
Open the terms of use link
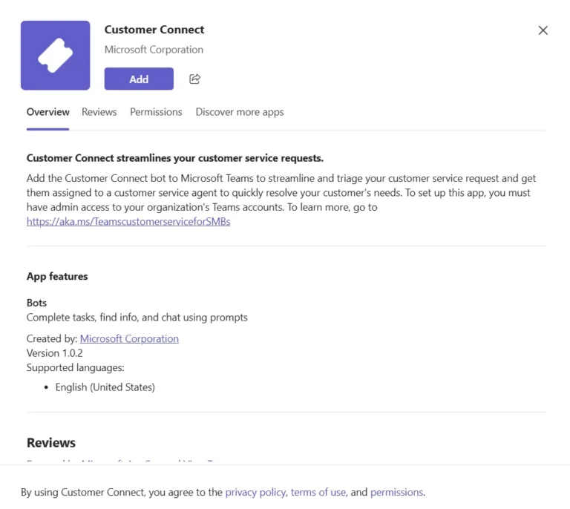coord(318,492)
